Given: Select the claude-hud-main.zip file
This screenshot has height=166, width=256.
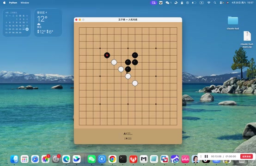Looking at the screenshot, I should [247, 39].
